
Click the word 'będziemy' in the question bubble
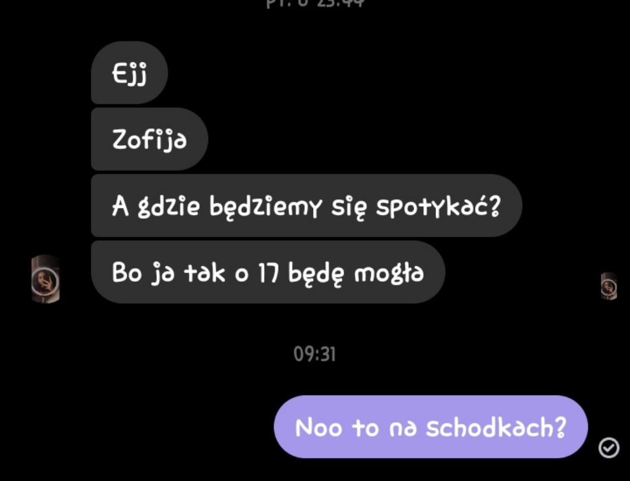(265, 208)
